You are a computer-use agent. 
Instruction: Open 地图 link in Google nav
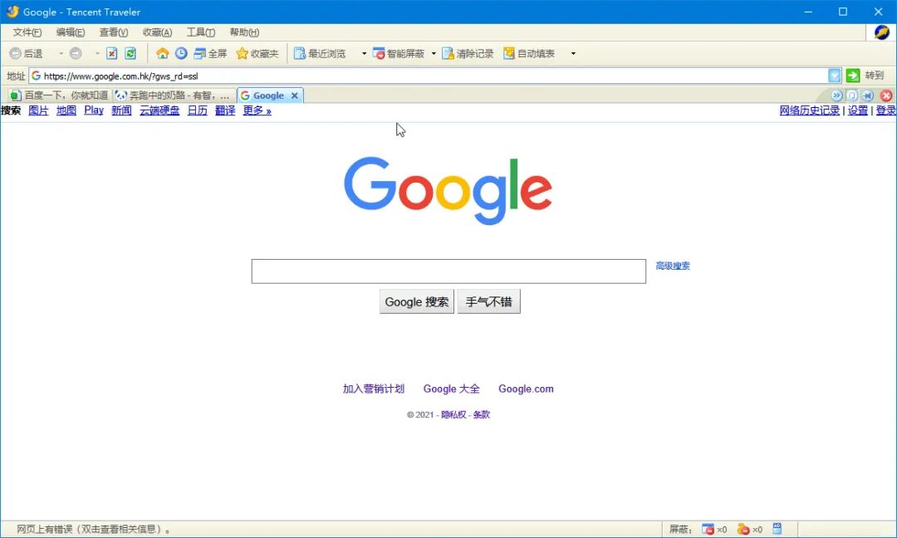66,110
